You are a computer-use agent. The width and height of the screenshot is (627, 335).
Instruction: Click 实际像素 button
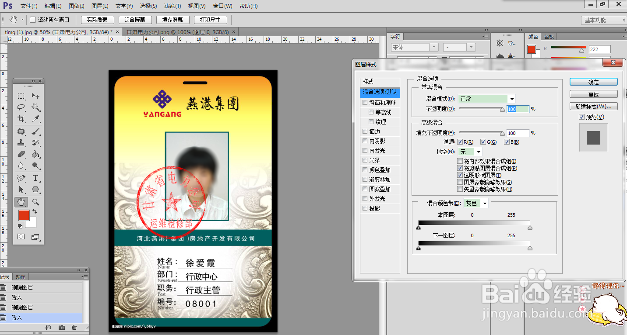97,20
